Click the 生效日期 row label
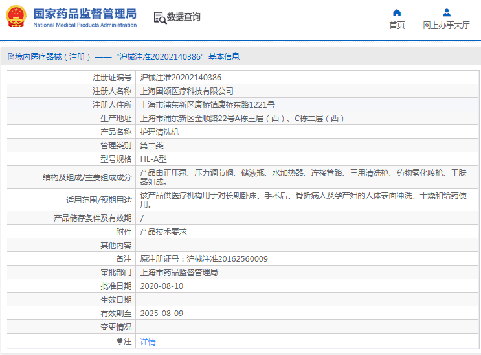The image size is (481, 355). point(116,300)
